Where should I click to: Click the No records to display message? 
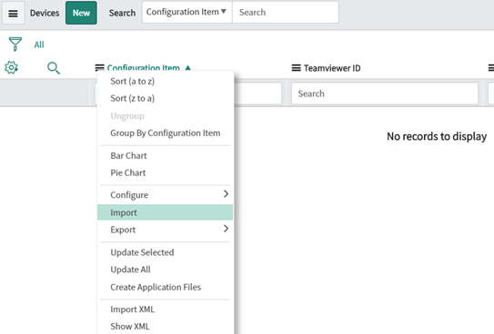tap(437, 136)
